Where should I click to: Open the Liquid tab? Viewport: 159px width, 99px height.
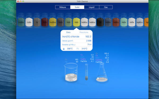[x=92, y=7]
